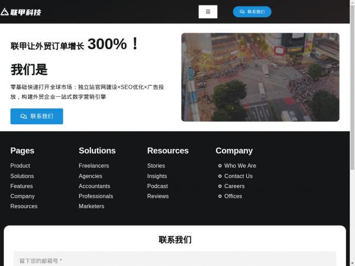Click the bullet beside Offices
355x266 pixels.
220,196
